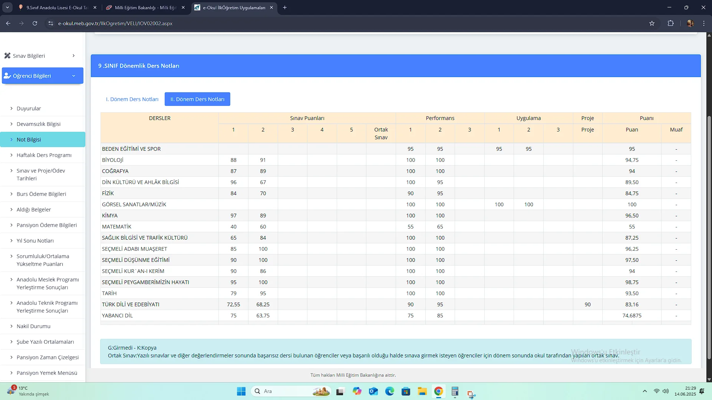The width and height of the screenshot is (712, 400).
Task: Switch to 9.Sınıf Anadolu Lisesi browser tab
Action: pos(57,7)
